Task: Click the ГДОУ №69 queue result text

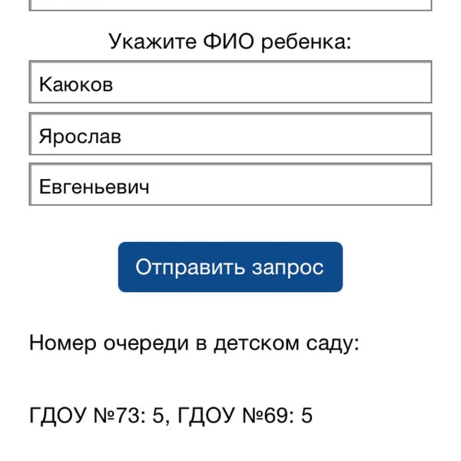Action: (x=237, y=416)
